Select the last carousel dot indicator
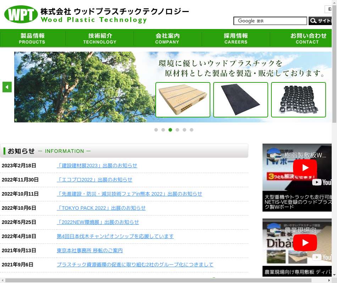Image resolution: width=337 pixels, height=283 pixels. [x=192, y=130]
